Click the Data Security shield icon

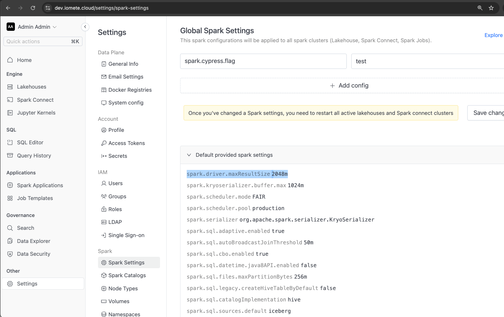coord(10,254)
